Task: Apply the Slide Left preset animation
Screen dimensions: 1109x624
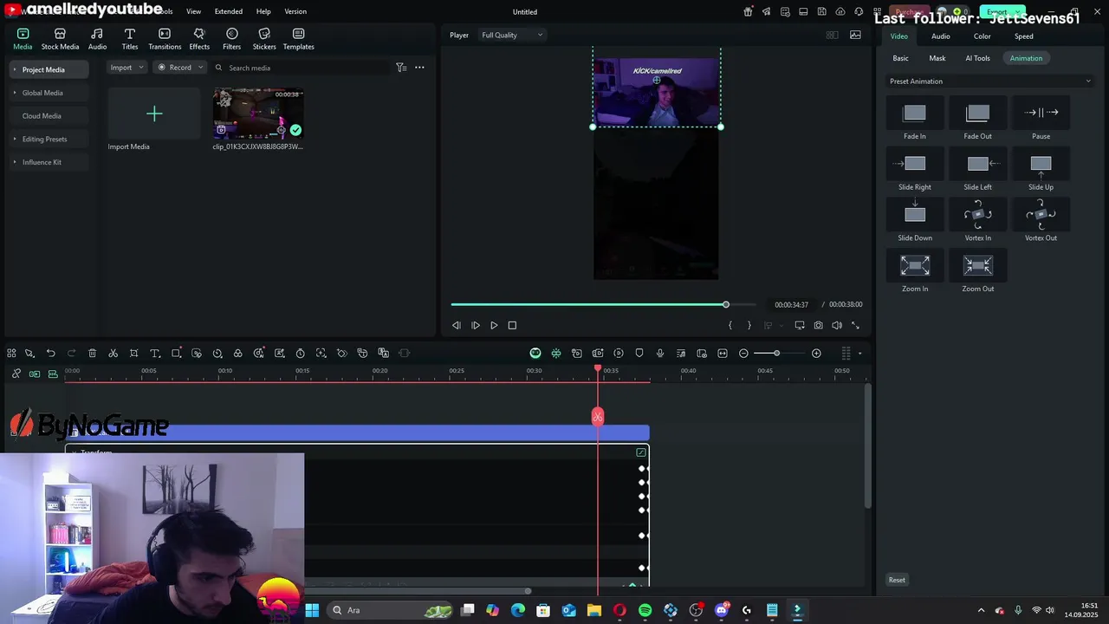Action: 977,171
